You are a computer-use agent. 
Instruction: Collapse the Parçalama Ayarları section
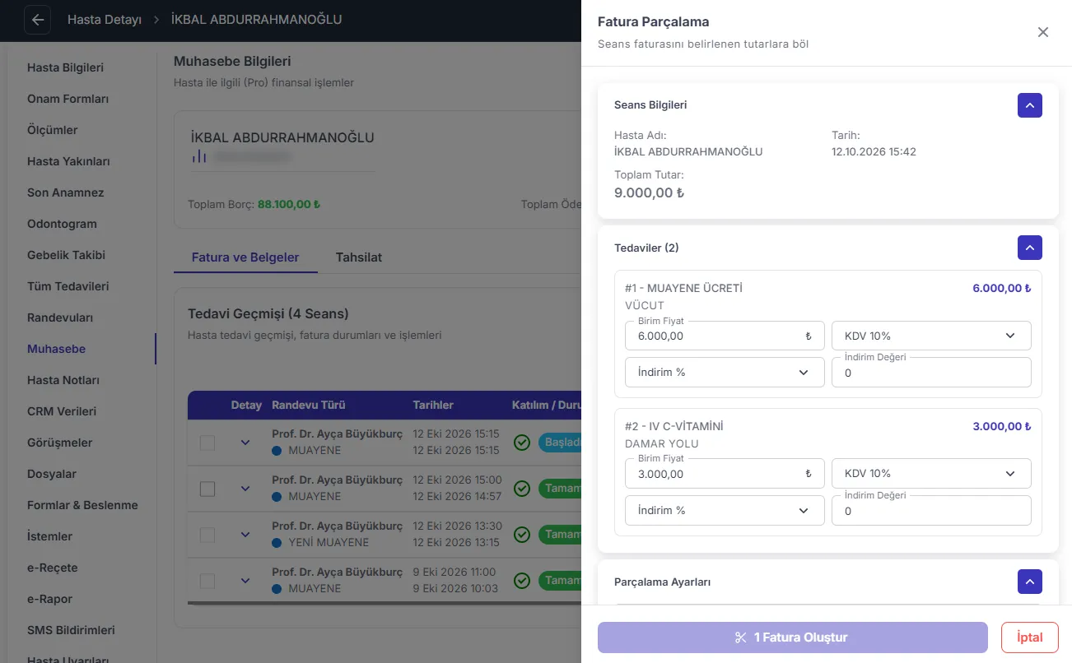[x=1030, y=582]
